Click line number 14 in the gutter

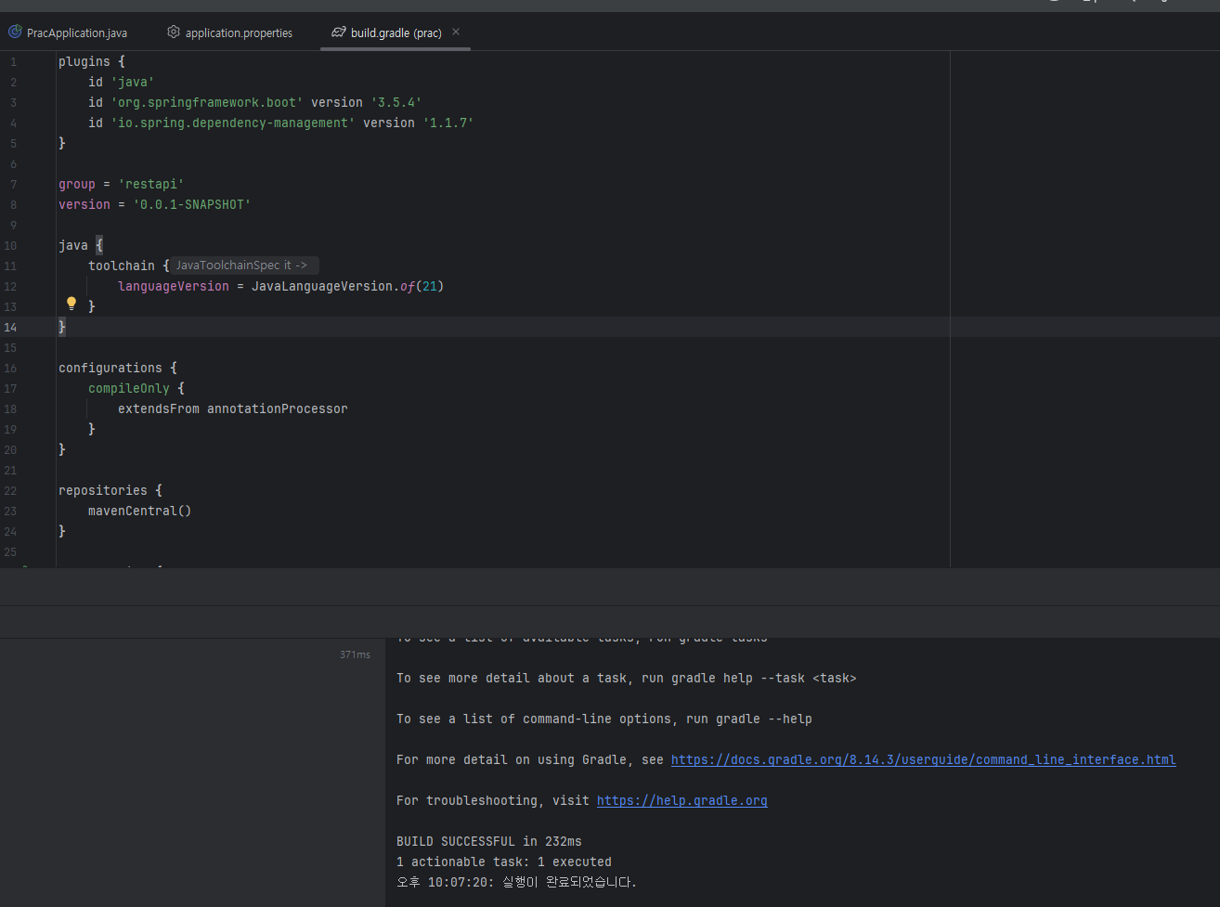pyautogui.click(x=10, y=327)
